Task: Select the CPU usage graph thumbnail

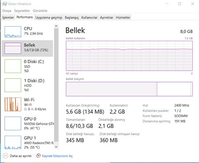Action: [13, 32]
